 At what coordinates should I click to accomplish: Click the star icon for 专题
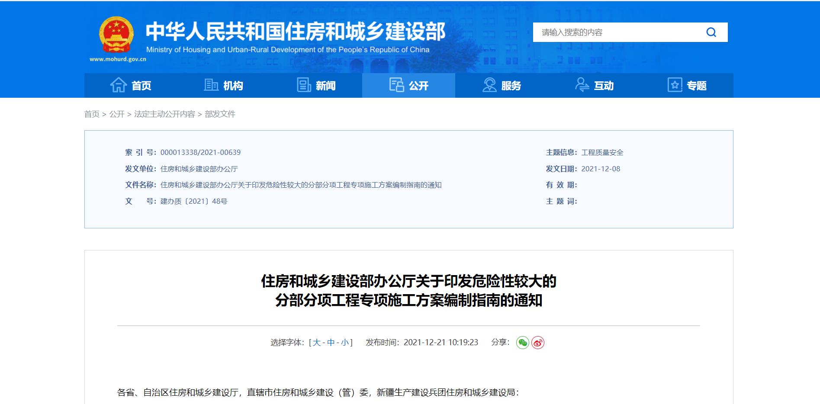[675, 85]
